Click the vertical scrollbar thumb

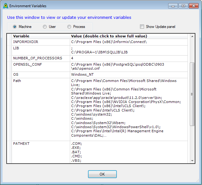click(192, 94)
